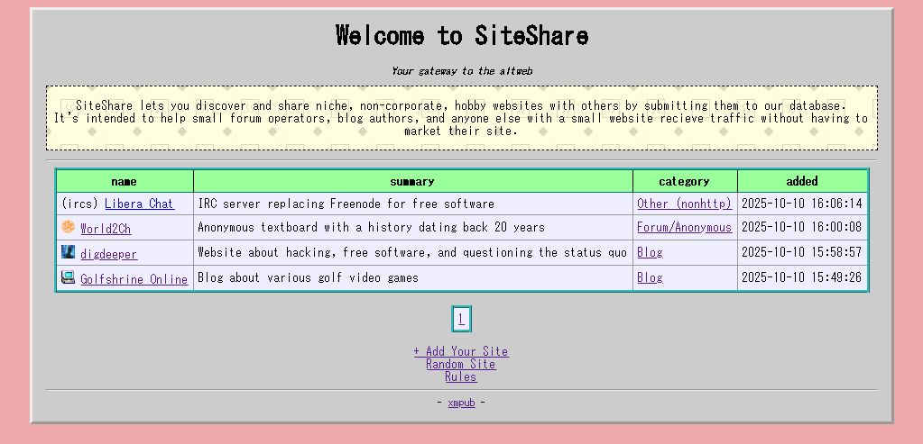Go to Golfshrine Online link
This screenshot has height=444, width=923.
pyautogui.click(x=134, y=279)
